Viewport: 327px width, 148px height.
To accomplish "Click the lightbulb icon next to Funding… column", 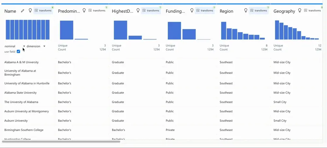I will (x=192, y=10).
